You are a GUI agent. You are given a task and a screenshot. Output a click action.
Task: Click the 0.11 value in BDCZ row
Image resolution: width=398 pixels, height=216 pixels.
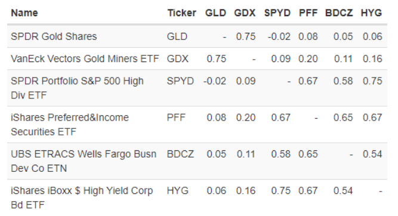pyautogui.click(x=246, y=154)
